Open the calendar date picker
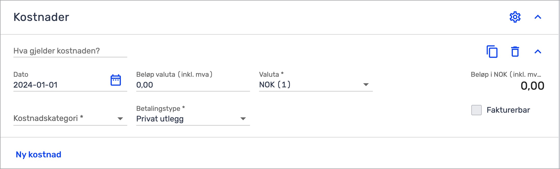This screenshot has width=560, height=169. 116,80
